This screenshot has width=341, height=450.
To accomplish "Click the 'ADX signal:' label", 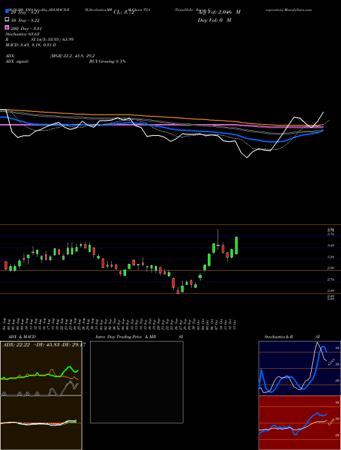I will (16, 61).
